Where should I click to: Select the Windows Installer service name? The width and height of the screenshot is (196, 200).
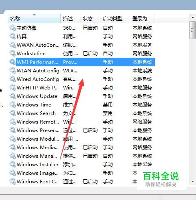click(x=37, y=165)
